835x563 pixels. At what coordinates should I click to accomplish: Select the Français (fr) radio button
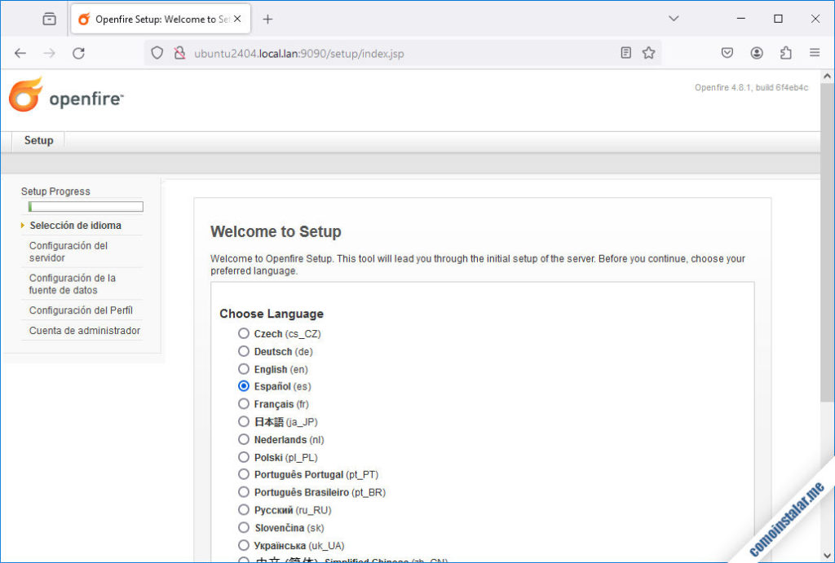pos(243,403)
